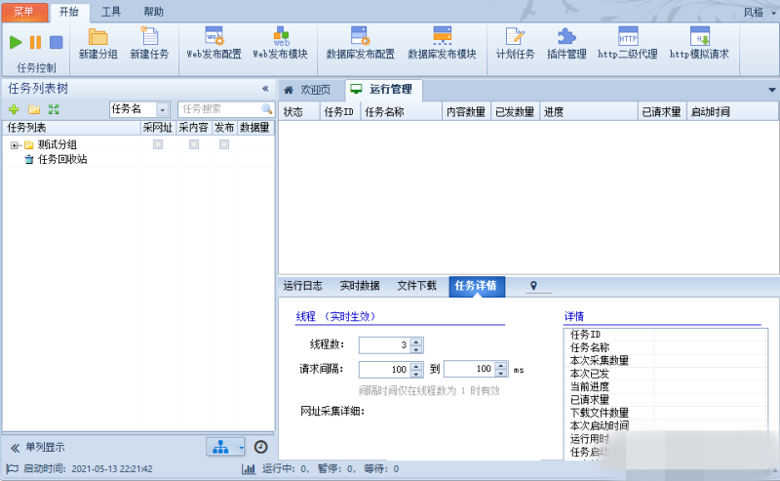This screenshot has height=481, width=780.
Task: Open 数据库发布配置 tool
Action: click(360, 38)
